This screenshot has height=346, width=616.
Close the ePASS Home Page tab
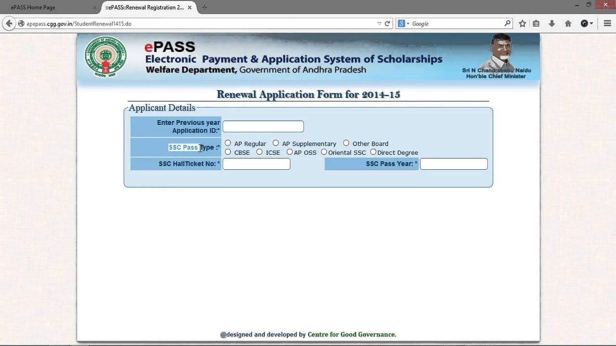[95, 8]
